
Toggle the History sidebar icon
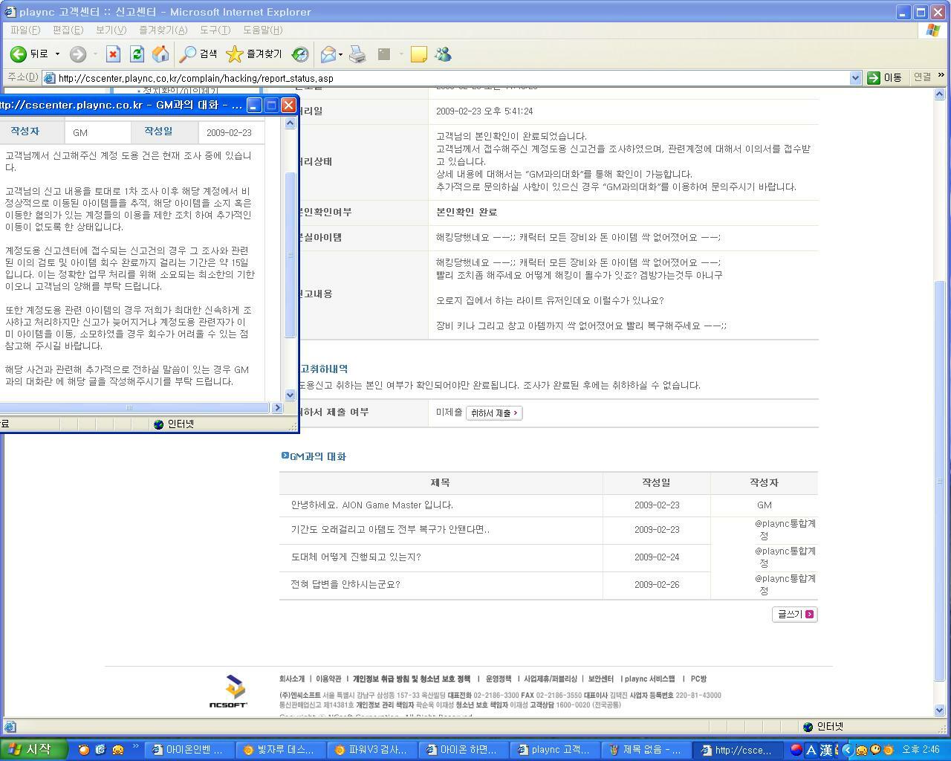299,54
